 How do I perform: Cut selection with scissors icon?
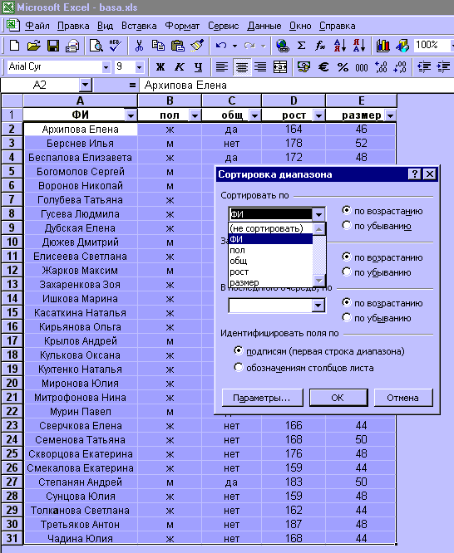pyautogui.click(x=139, y=46)
